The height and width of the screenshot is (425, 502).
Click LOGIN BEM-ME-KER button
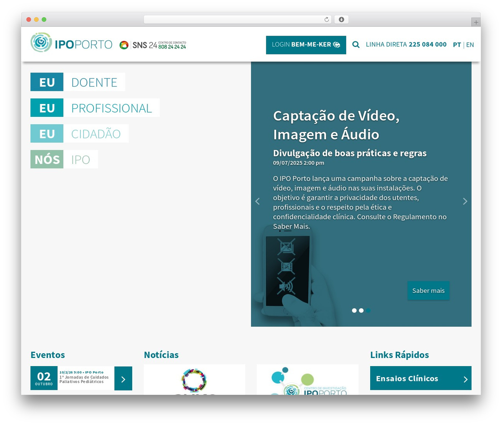tap(306, 45)
